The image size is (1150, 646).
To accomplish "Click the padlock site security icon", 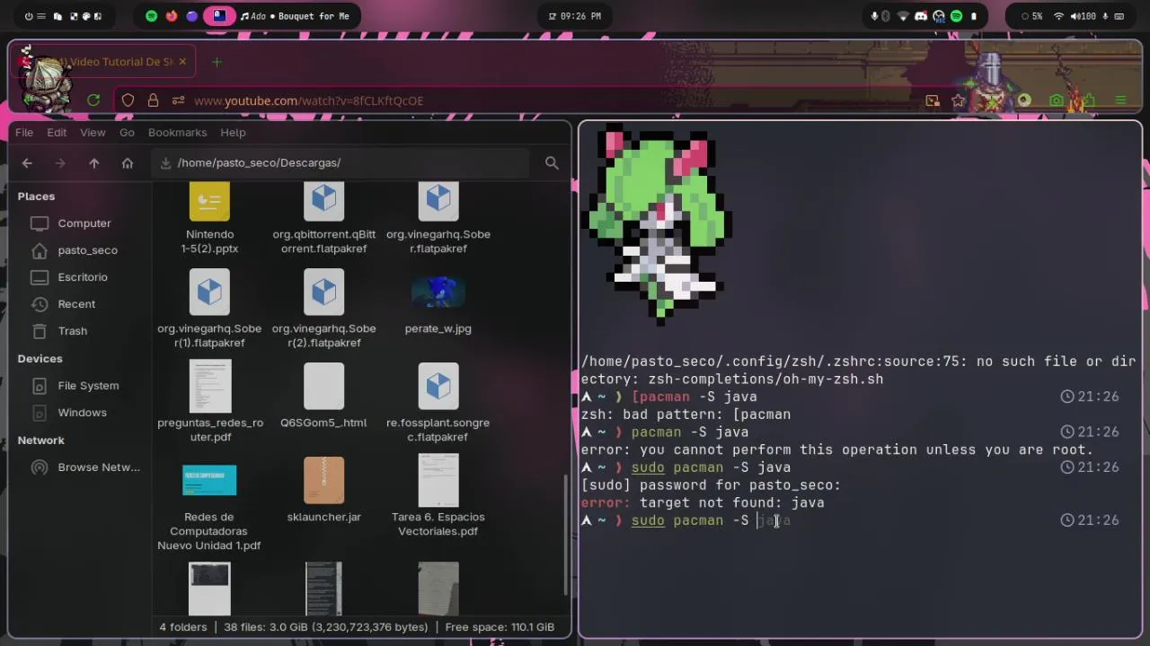I will click(x=153, y=100).
